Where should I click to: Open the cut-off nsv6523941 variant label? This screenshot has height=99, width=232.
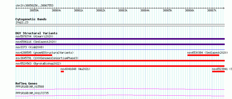tap(222, 69)
